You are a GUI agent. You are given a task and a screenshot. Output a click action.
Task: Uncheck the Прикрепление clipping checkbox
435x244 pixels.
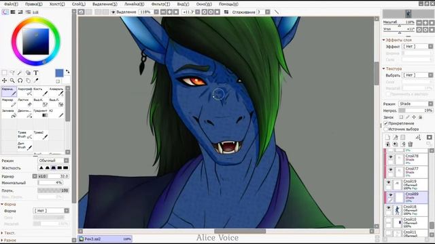pyautogui.click(x=386, y=123)
